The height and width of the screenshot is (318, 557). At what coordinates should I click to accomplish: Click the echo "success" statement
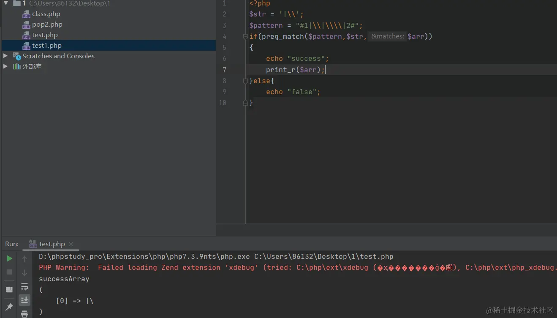pos(297,59)
